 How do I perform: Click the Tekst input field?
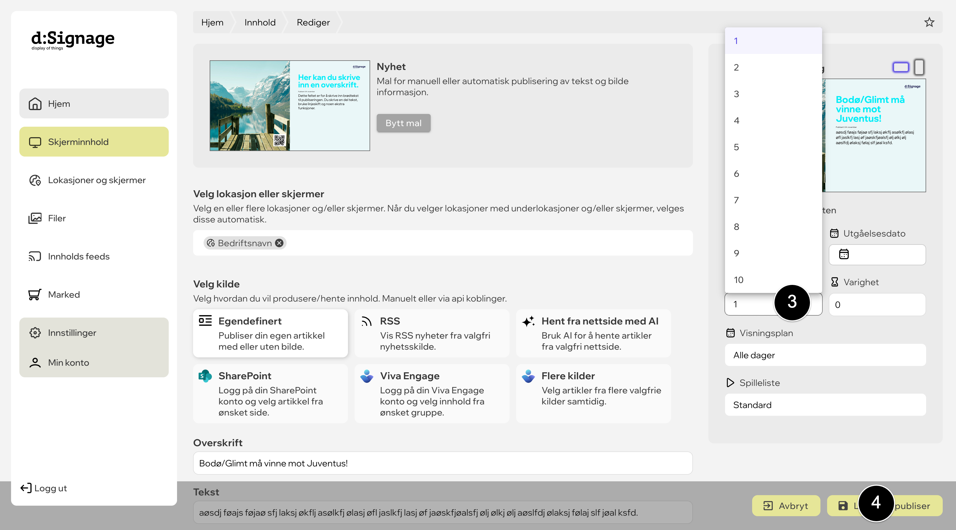[x=443, y=513]
